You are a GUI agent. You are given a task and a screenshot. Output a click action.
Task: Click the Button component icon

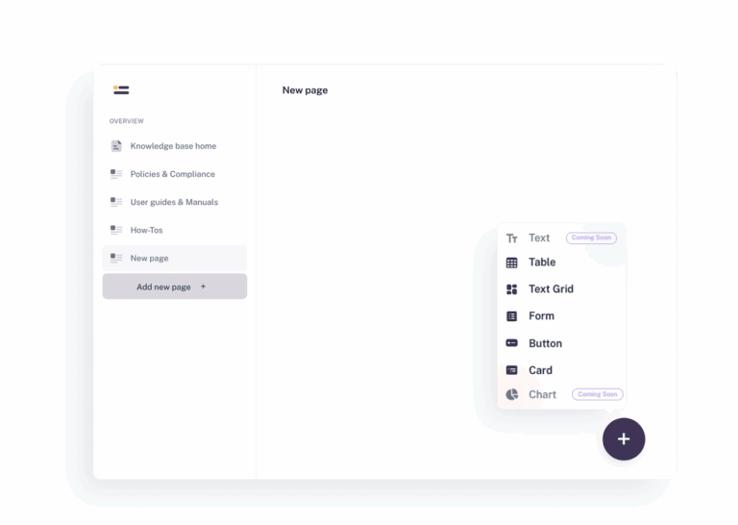pyautogui.click(x=511, y=343)
